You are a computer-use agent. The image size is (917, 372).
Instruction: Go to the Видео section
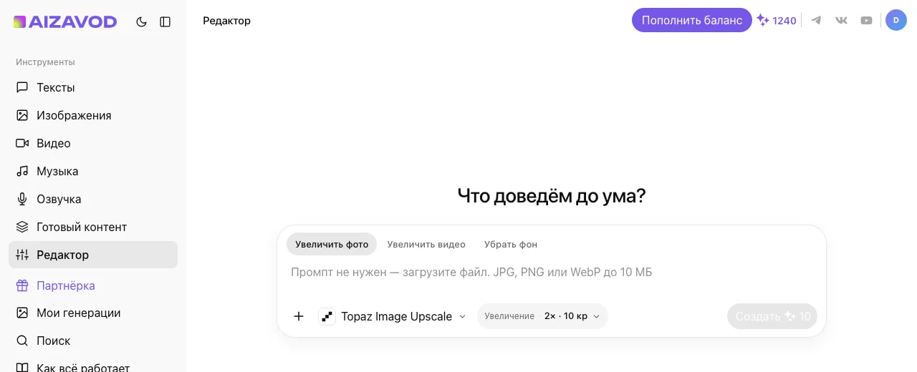coord(93,143)
